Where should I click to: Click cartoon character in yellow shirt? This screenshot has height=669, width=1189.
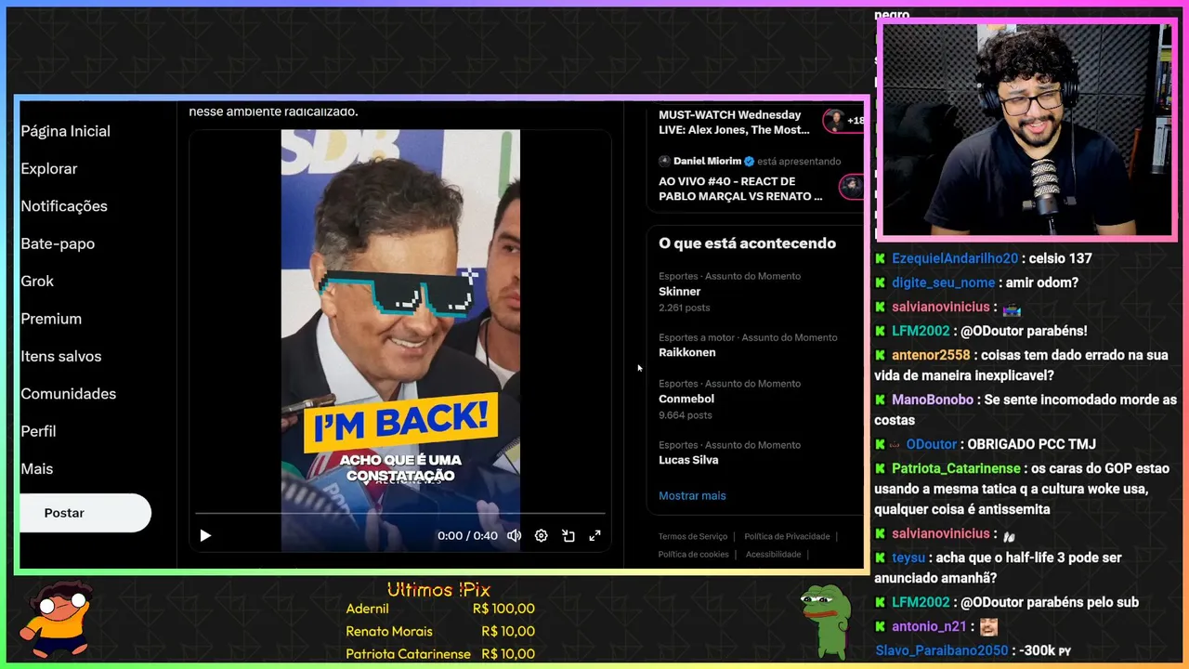click(58, 618)
